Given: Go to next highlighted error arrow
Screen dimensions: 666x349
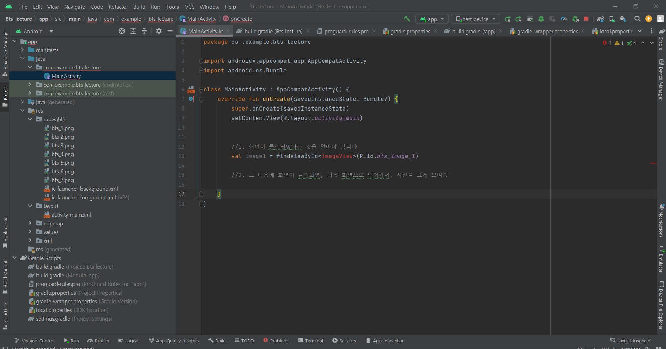Looking at the screenshot, I should 652,43.
